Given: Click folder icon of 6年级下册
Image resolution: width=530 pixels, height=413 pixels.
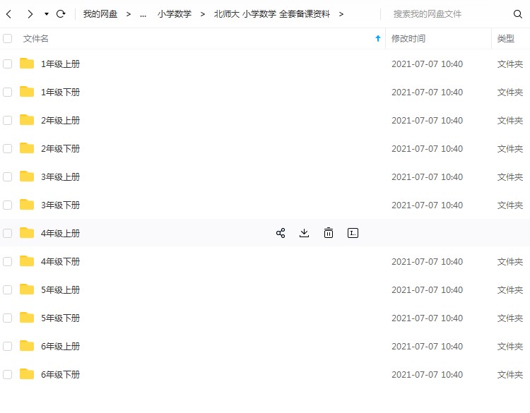Looking at the screenshot, I should click(x=27, y=373).
